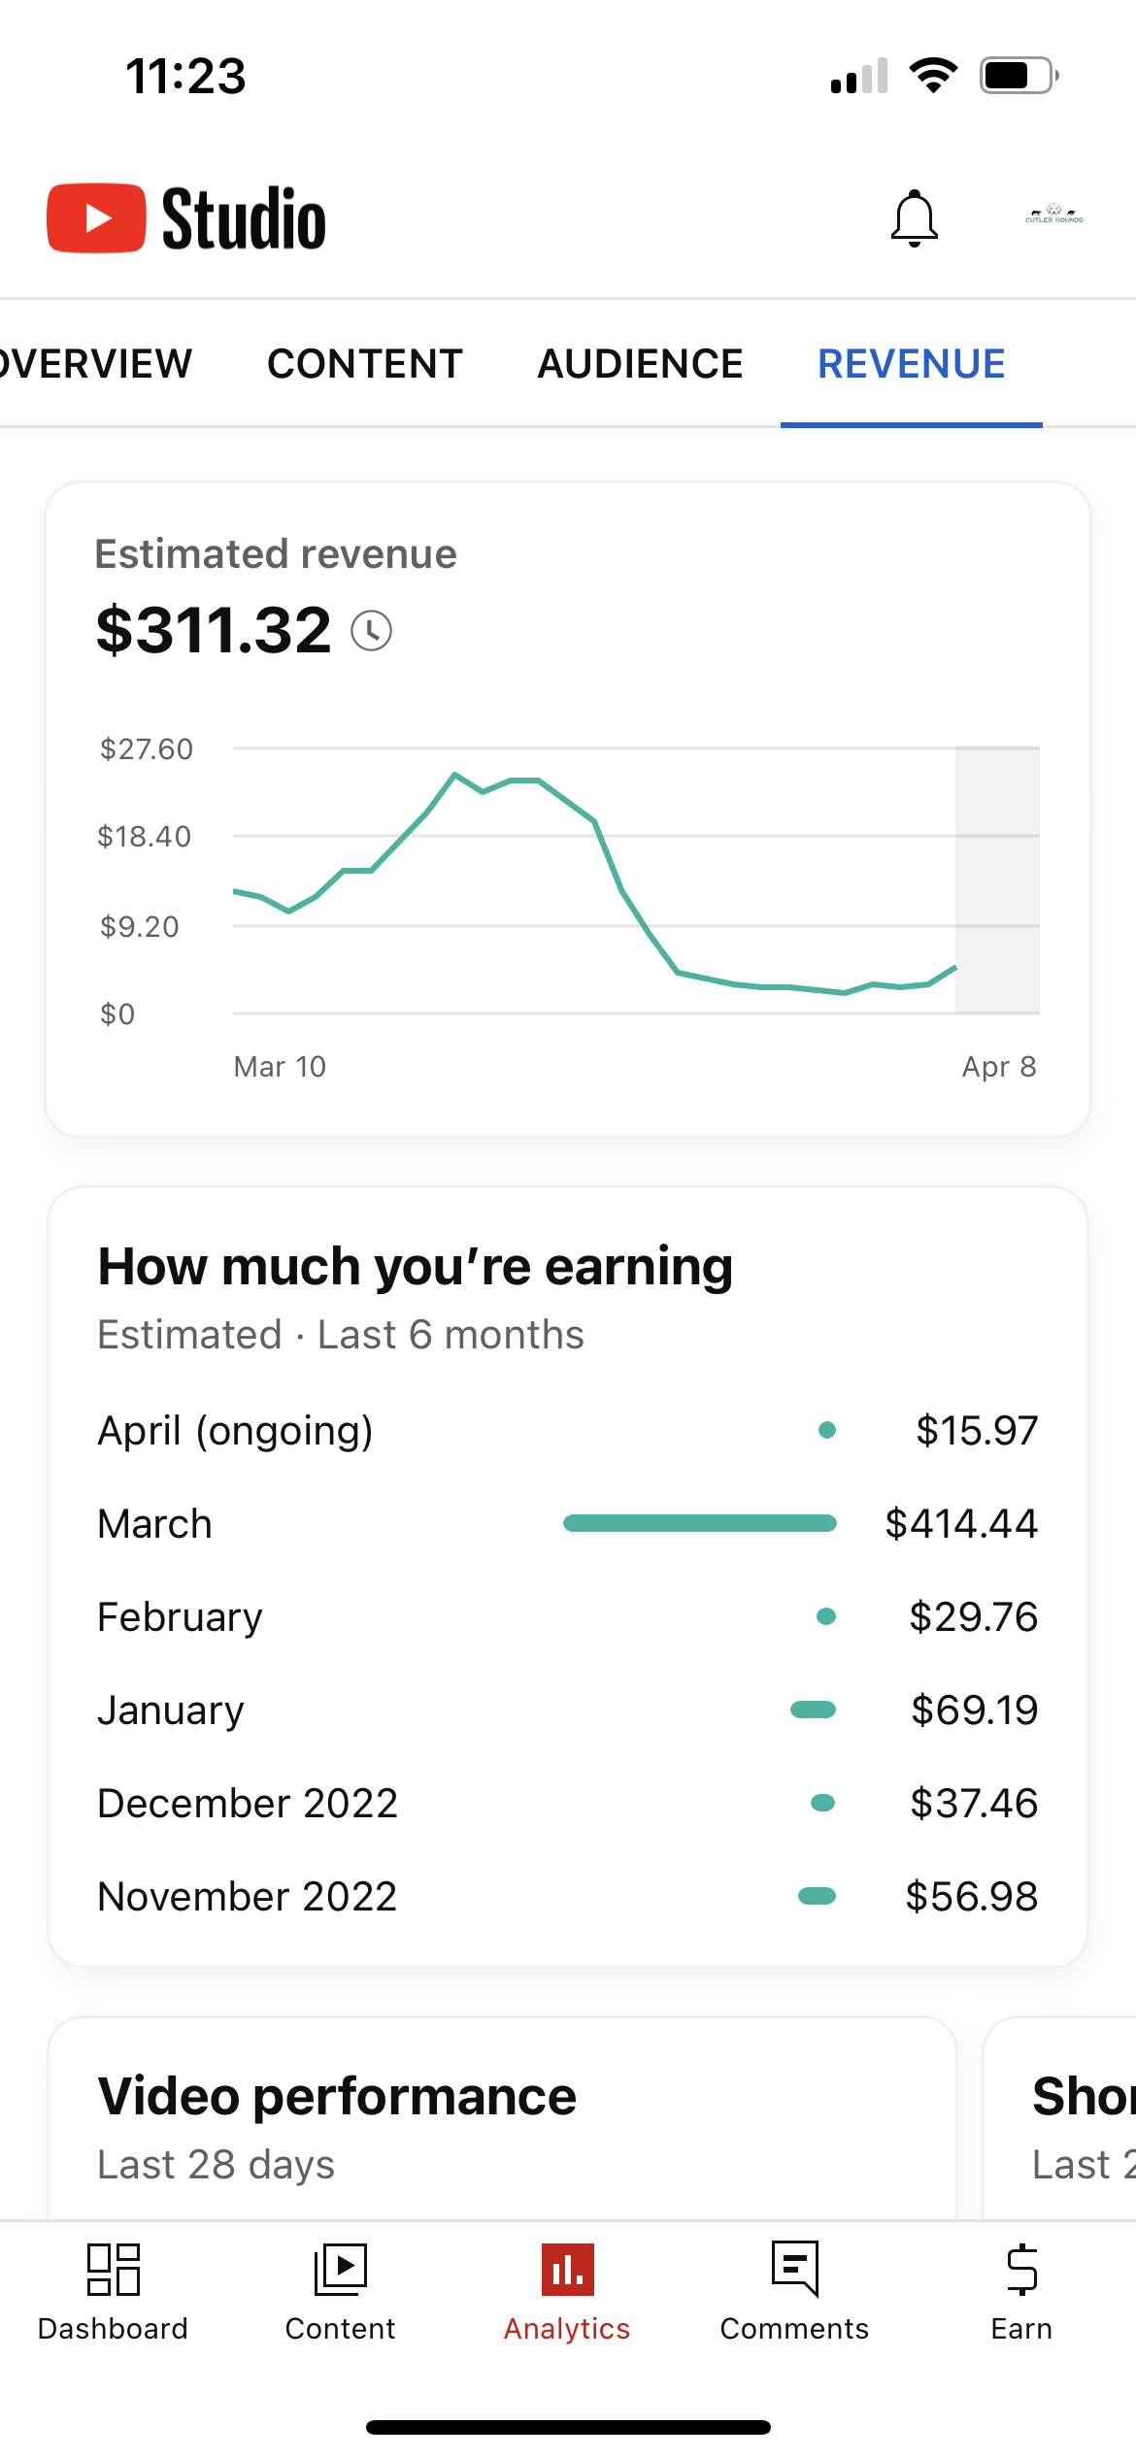This screenshot has width=1136, height=2458.
Task: Tap clock icon beside $311.32 revenue
Action: pyautogui.click(x=371, y=631)
